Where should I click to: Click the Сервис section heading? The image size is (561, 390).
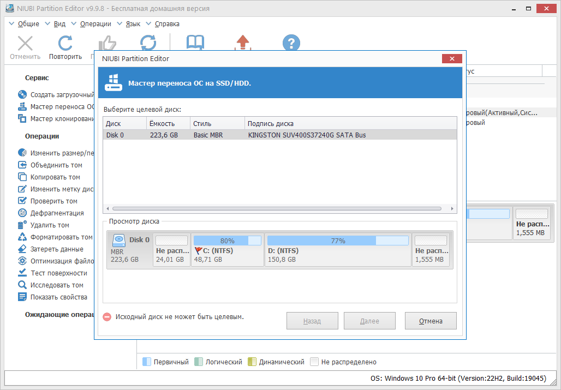(37, 77)
